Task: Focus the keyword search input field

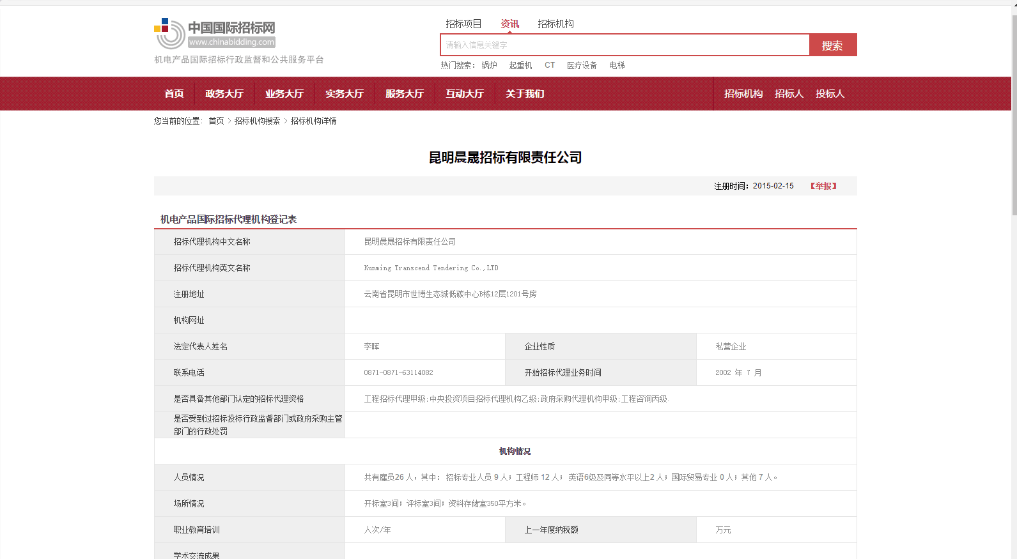Action: click(625, 45)
